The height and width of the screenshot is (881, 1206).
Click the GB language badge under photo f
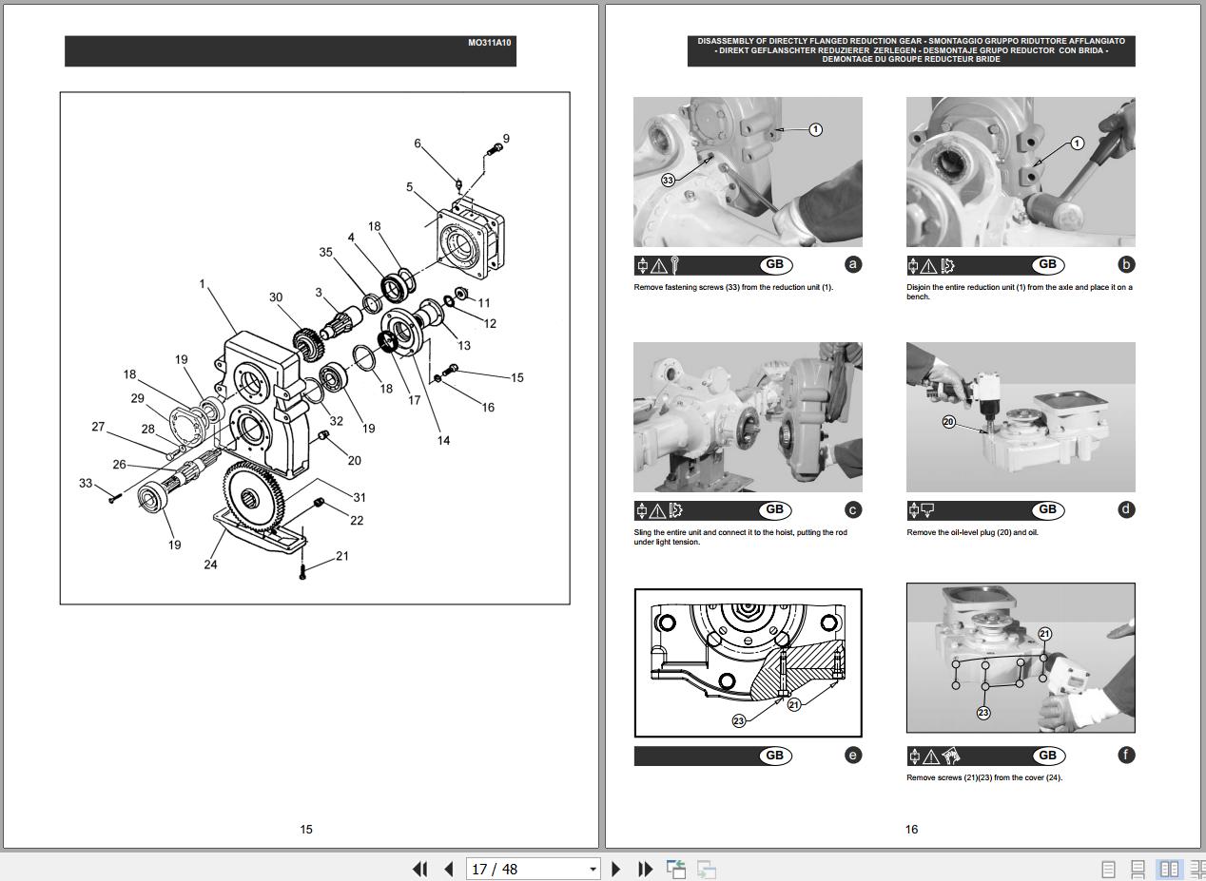(x=1047, y=756)
